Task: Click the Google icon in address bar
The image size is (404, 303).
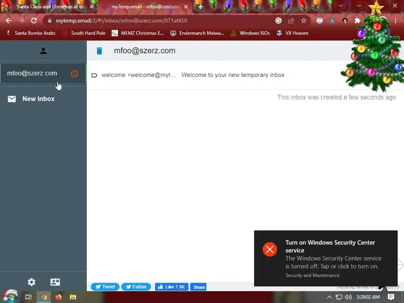Action: 278,21
